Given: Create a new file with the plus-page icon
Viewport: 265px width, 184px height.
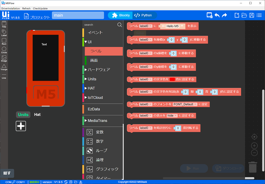Looking at the screenshot, I should click(237, 15).
